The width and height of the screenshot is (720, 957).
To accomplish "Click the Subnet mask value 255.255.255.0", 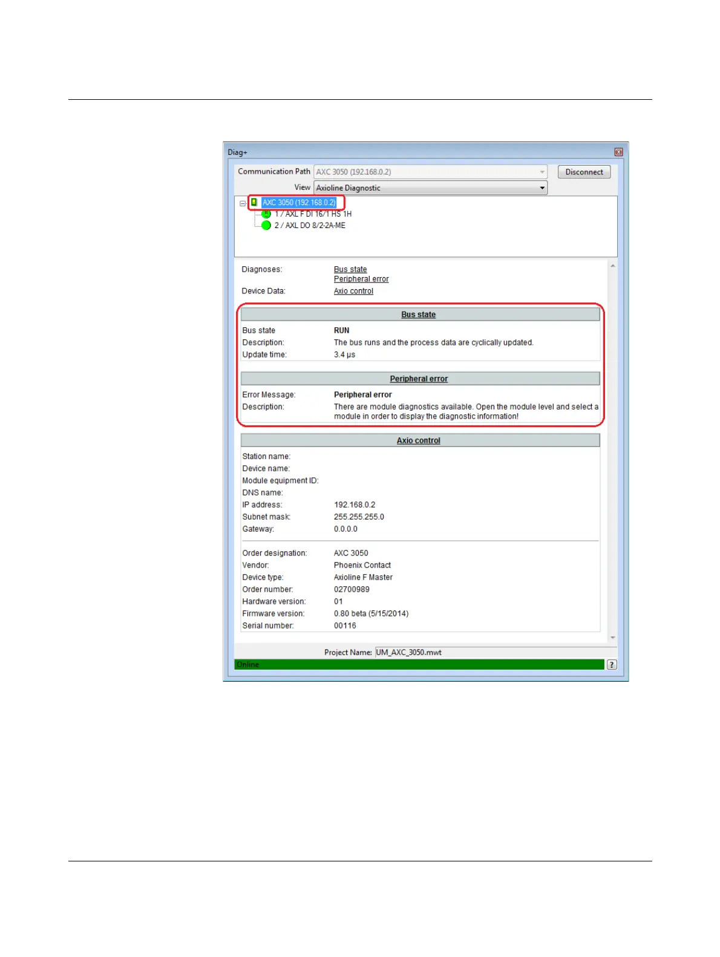I will click(359, 517).
